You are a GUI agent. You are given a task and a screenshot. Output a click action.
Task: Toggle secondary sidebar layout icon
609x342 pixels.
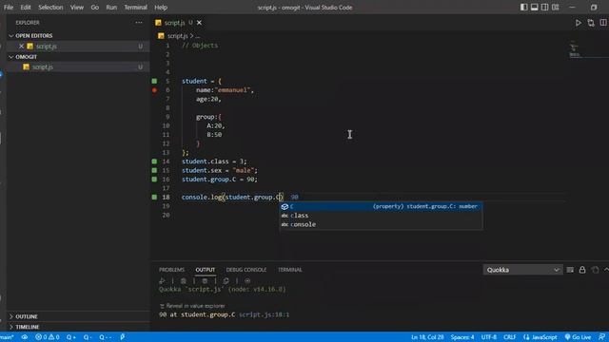tap(545, 8)
